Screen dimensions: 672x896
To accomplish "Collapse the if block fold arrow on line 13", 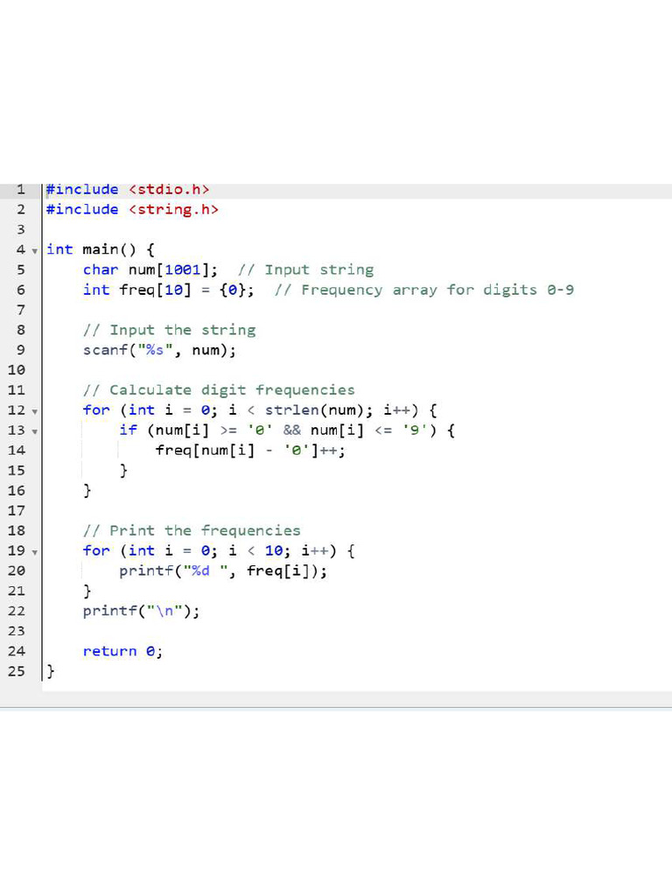I will pyautogui.click(x=35, y=431).
